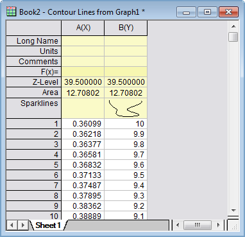The height and width of the screenshot is (237, 245).
Task: Click cell 0.36218
Action: (83, 134)
